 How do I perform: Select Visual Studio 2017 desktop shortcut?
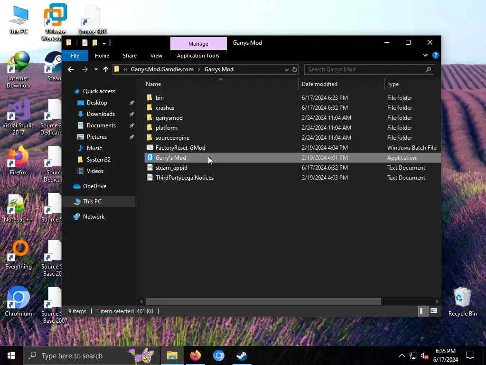tap(19, 117)
